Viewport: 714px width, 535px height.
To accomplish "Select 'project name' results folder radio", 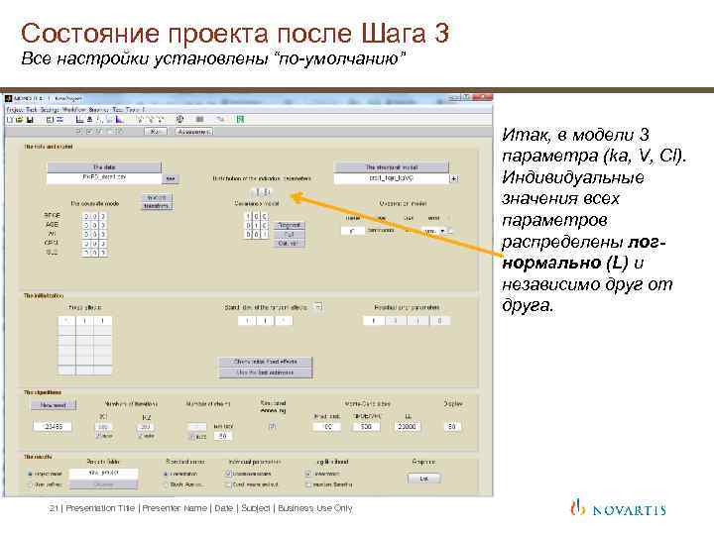I will [31, 474].
